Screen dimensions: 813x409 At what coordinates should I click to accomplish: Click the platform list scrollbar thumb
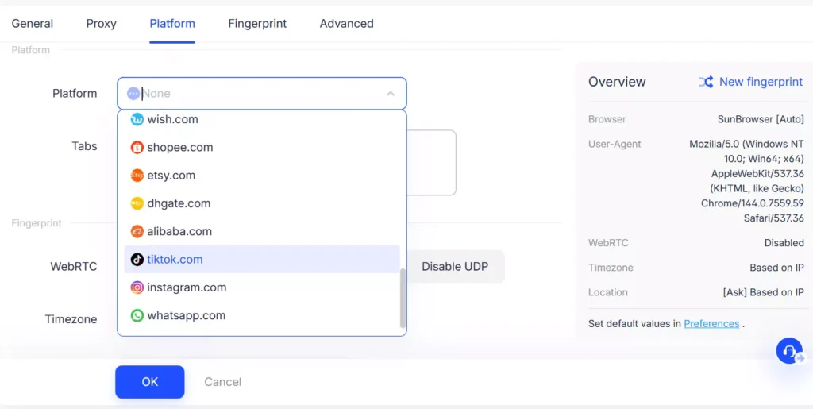click(x=403, y=298)
